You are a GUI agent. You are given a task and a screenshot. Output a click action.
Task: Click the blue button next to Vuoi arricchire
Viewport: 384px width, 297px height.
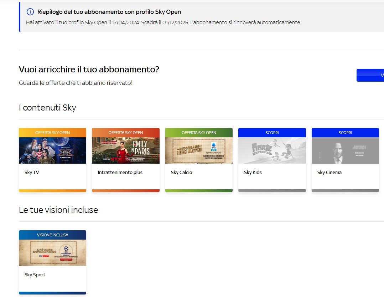[370, 75]
